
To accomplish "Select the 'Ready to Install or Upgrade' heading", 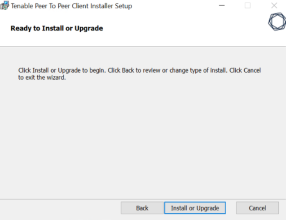I will coord(57,29).
